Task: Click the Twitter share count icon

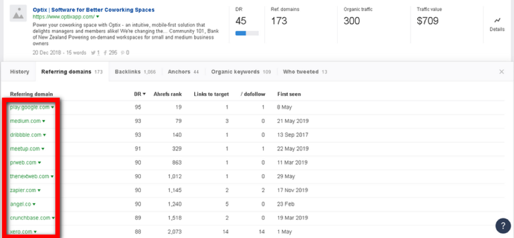Action: (x=93, y=53)
